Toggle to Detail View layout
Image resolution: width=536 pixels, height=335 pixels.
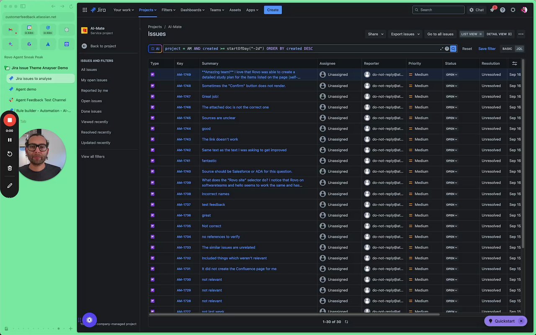(x=499, y=34)
